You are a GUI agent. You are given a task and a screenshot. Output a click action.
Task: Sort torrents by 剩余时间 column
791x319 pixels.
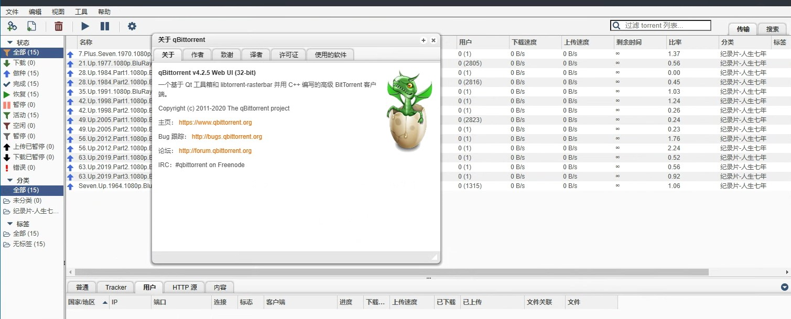pos(640,42)
